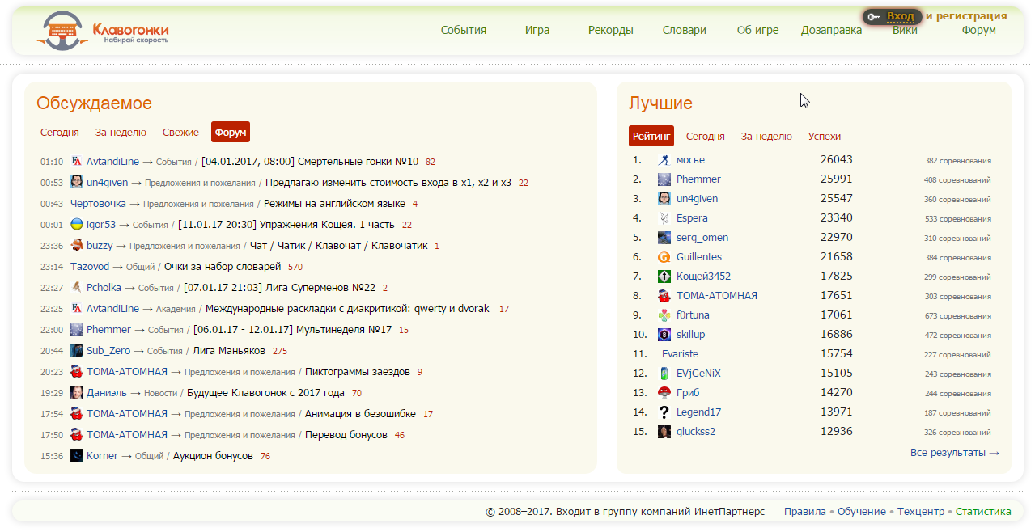Click gluckss2's avatar icon

(x=664, y=432)
